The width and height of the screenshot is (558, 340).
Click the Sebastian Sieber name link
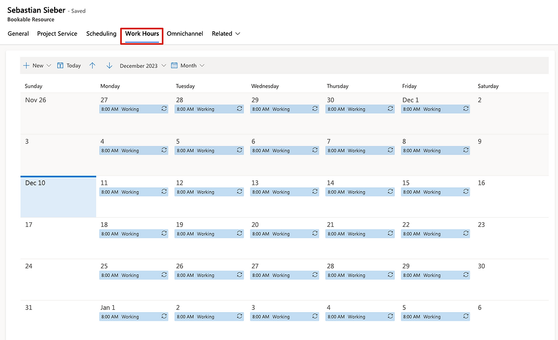click(x=37, y=10)
